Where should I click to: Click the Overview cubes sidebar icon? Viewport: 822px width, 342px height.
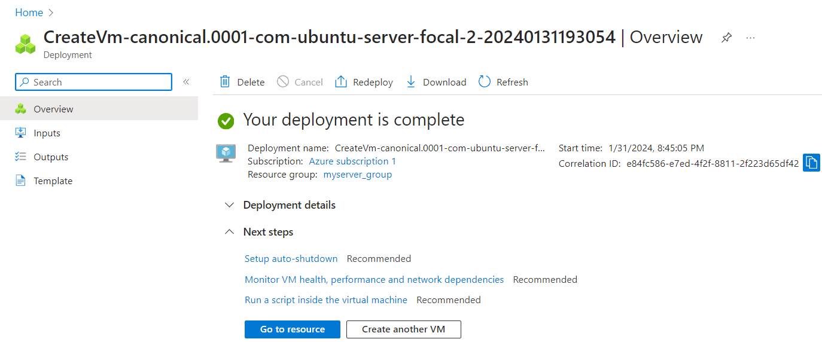point(21,109)
